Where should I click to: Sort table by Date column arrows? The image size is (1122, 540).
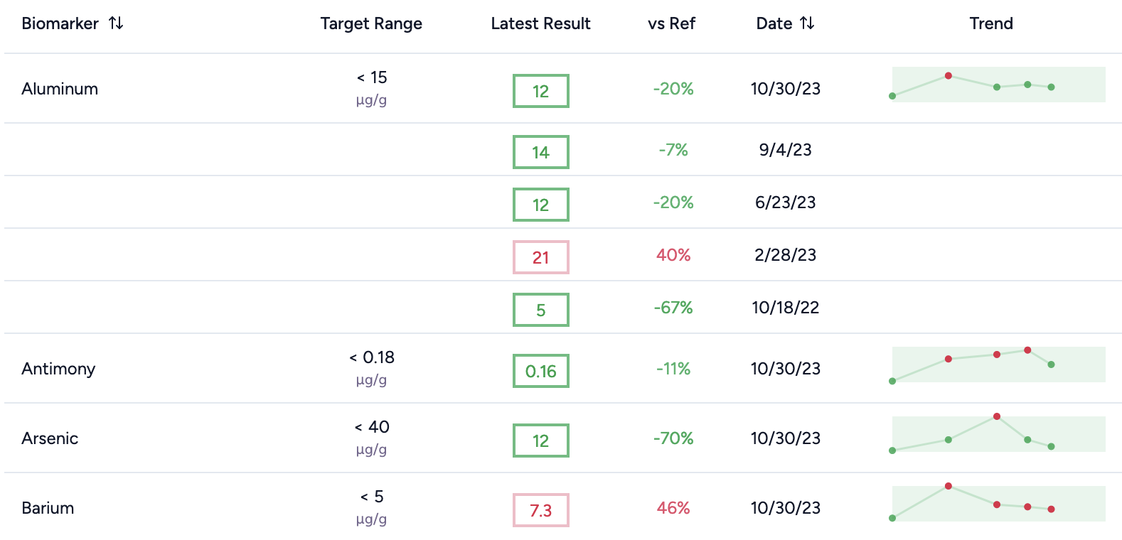coord(807,23)
